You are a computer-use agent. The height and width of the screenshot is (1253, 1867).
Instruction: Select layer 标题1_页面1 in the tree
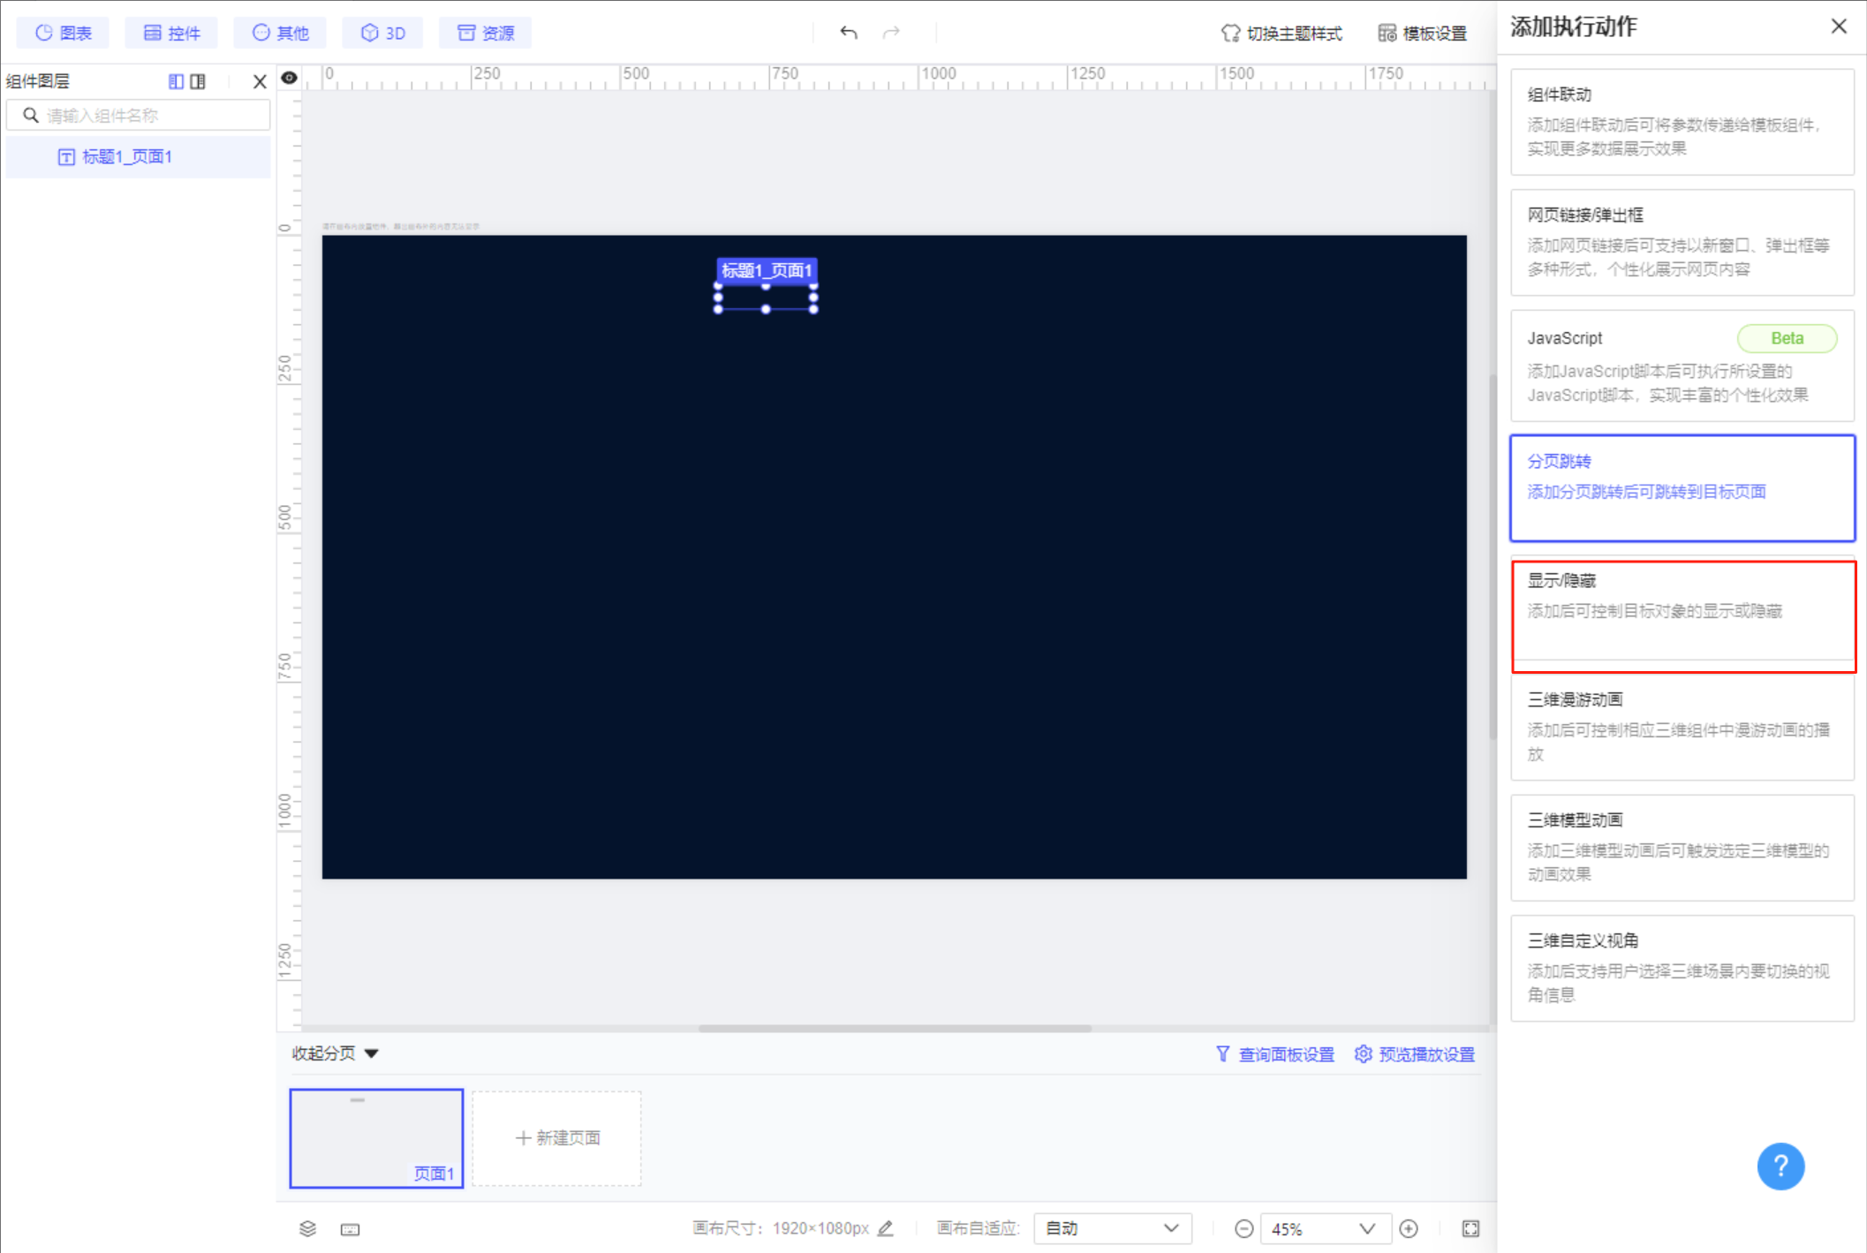[139, 157]
